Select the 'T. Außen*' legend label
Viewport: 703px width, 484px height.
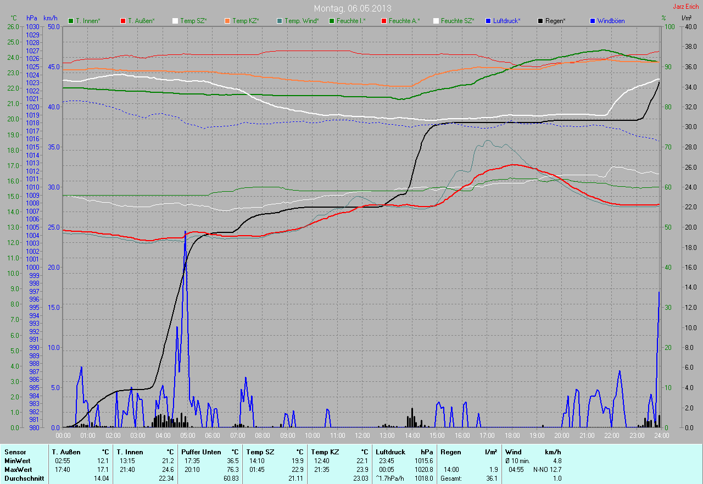pos(141,21)
